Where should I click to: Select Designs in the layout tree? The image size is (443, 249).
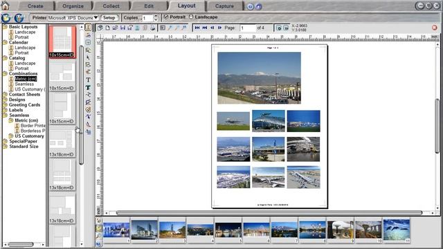17,100
